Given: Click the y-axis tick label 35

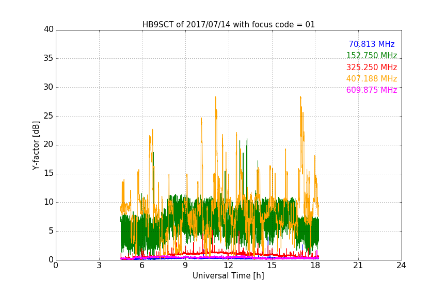Looking at the screenshot, I should coord(49,58).
